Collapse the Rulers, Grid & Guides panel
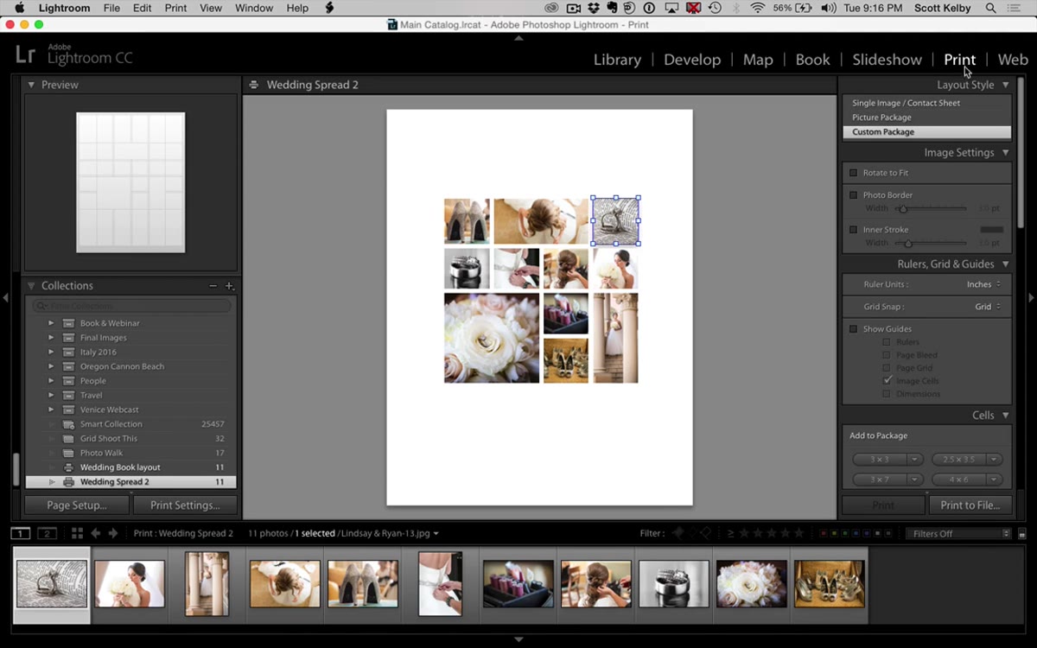The width and height of the screenshot is (1037, 648). tap(1006, 264)
